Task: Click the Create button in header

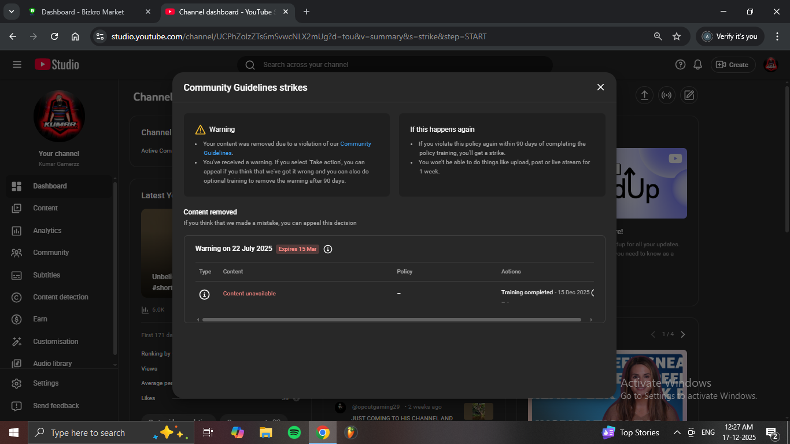Action: pyautogui.click(x=732, y=65)
